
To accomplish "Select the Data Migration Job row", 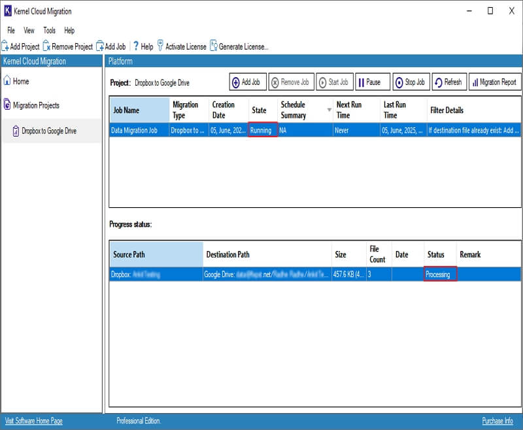I will 315,130.
